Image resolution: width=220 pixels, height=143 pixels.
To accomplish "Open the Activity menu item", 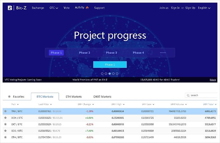I will [x=79, y=8].
